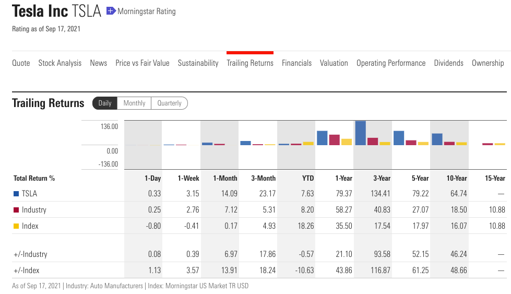Click the 136.00 axis label

(x=109, y=126)
